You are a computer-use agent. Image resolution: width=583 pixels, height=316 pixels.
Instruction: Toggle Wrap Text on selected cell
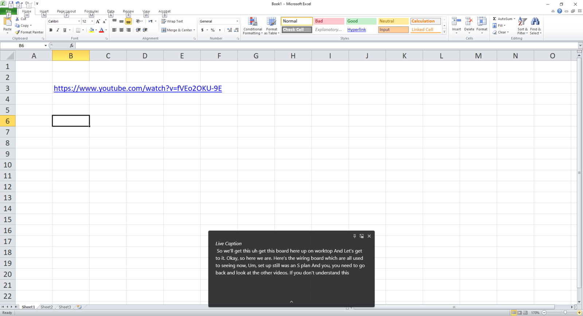[172, 22]
